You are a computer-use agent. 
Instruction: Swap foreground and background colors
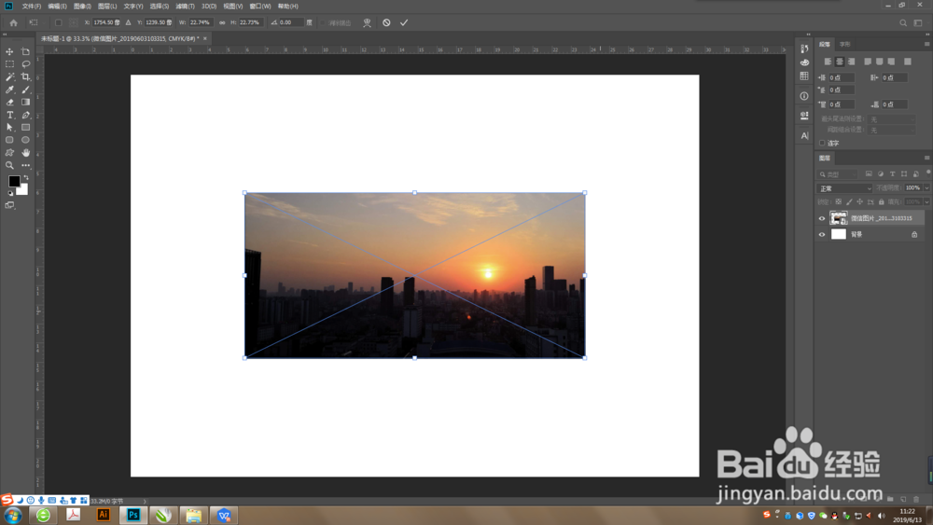pos(25,177)
